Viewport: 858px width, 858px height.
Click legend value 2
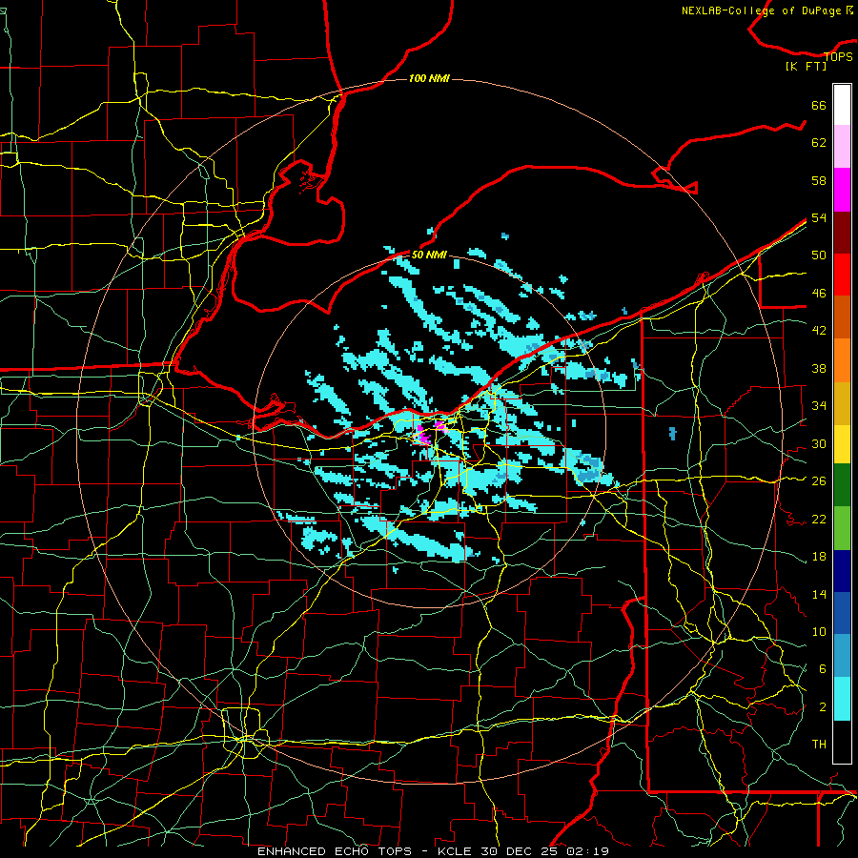tap(822, 707)
